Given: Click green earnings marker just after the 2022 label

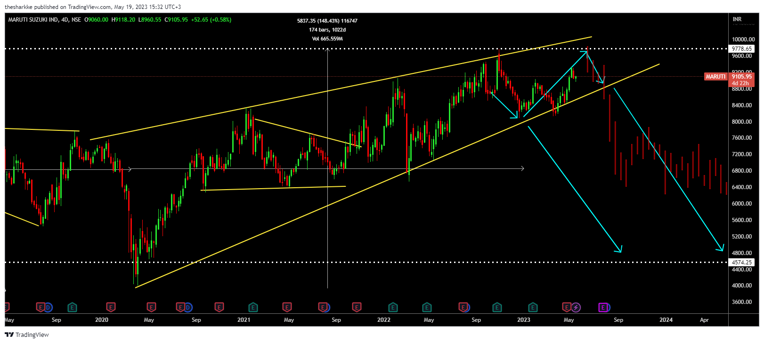Looking at the screenshot, I should [393, 307].
